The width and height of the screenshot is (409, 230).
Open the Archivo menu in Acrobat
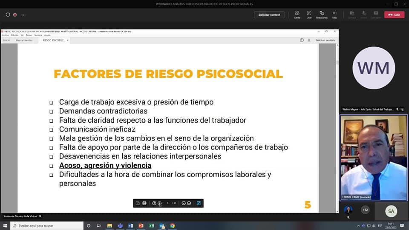pyautogui.click(x=5, y=35)
